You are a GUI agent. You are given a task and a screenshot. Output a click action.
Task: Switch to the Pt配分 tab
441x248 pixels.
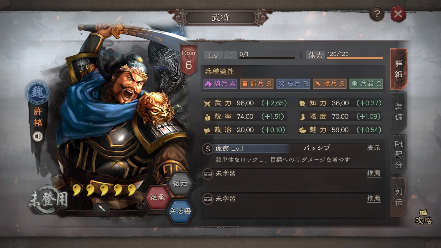click(x=399, y=154)
